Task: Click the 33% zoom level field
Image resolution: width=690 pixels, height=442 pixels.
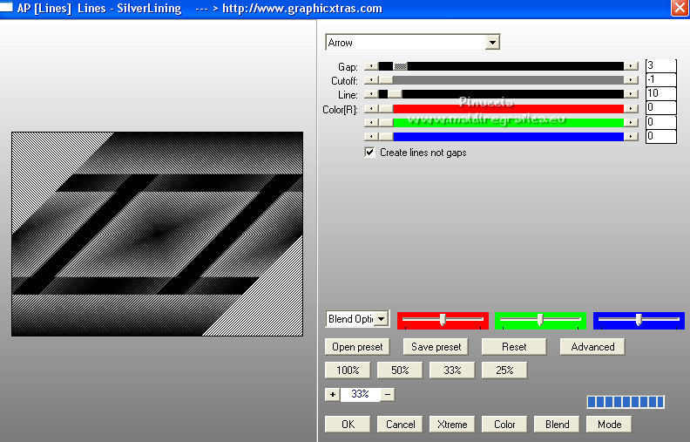Action: click(360, 394)
